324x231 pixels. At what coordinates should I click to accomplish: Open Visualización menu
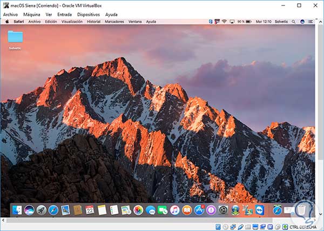point(72,22)
